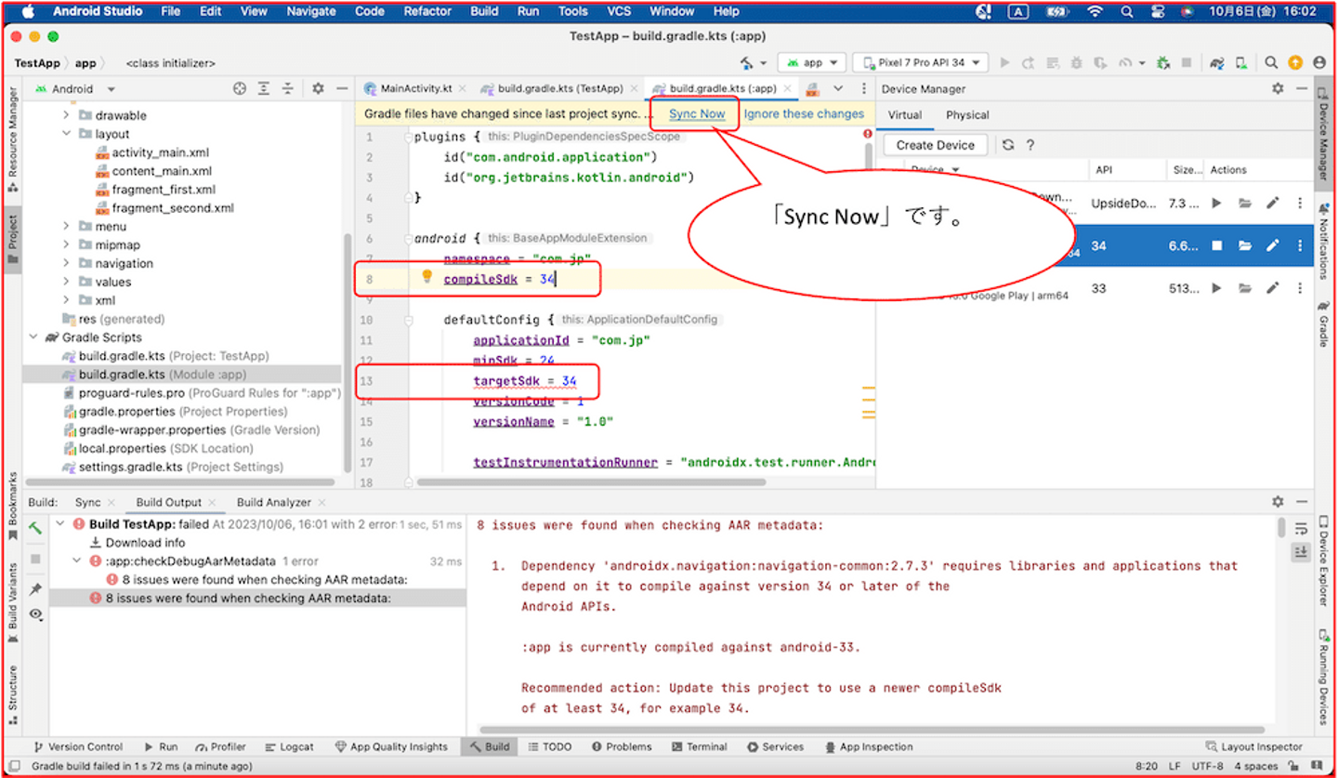The image size is (1338, 778).
Task: Collapse the Gradle Scripts tree node
Action: click(x=34, y=337)
